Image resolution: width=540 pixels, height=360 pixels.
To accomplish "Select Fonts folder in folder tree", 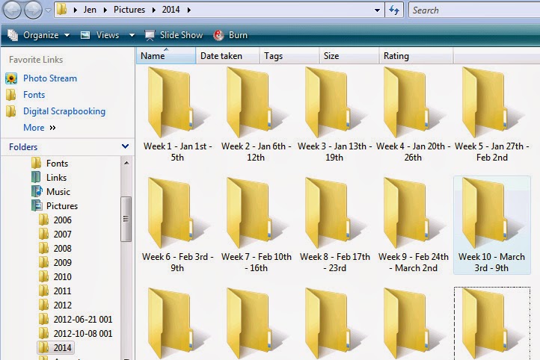I will [50, 164].
